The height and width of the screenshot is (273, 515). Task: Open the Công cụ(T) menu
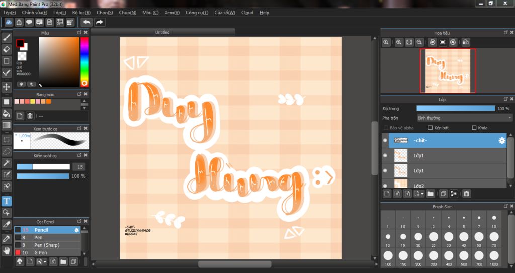coord(197,13)
